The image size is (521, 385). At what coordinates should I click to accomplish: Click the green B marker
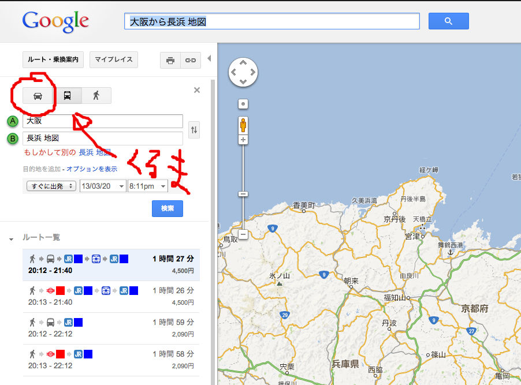pos(13,139)
